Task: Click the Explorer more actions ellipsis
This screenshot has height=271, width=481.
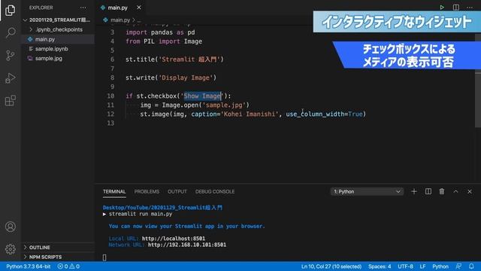Action: (x=83, y=8)
